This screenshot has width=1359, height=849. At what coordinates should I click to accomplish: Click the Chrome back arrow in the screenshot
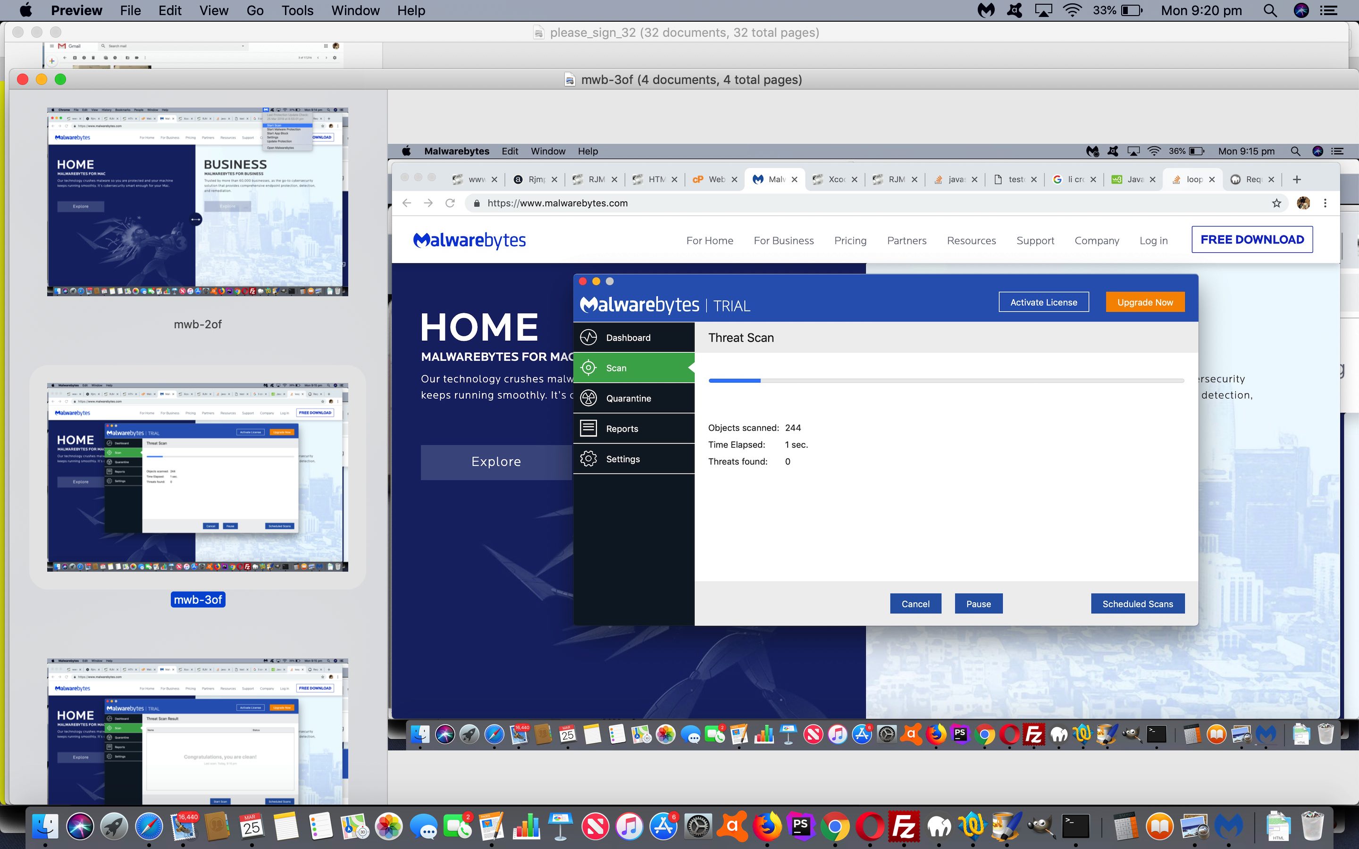pos(407,203)
